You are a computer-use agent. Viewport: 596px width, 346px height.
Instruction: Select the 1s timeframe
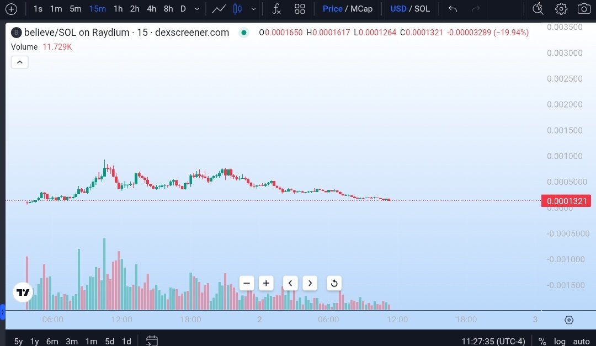(x=38, y=9)
